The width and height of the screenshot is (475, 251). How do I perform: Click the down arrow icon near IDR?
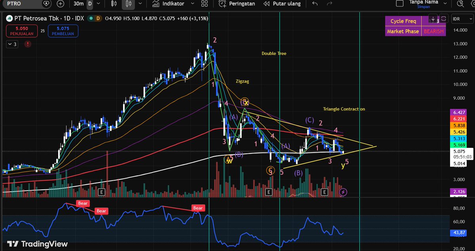[434, 19]
